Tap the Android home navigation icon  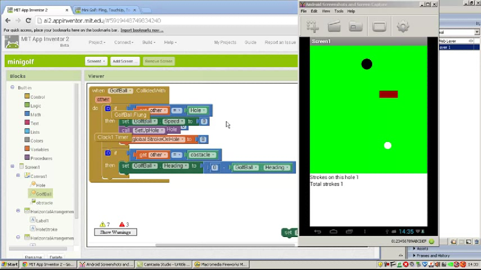pos(334,232)
